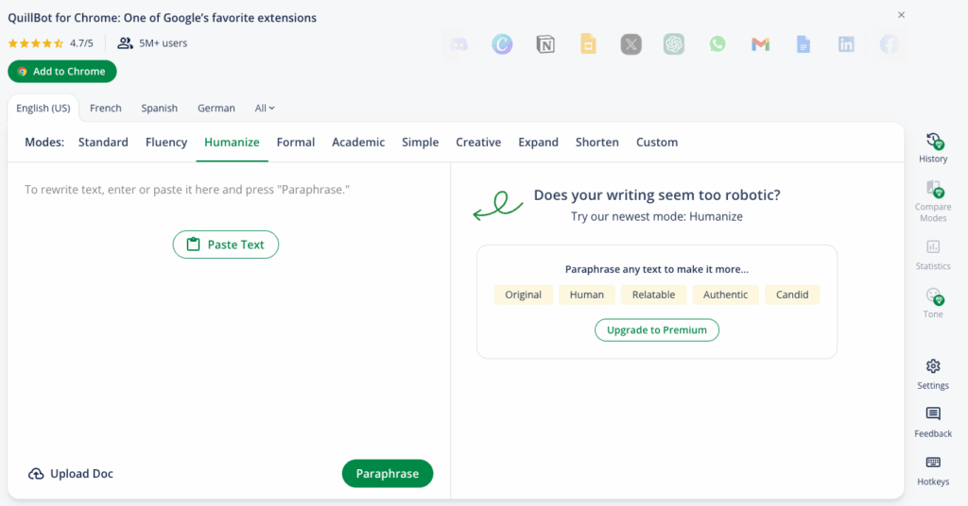
Task: Select Academic paraphrase mode
Action: tap(358, 143)
